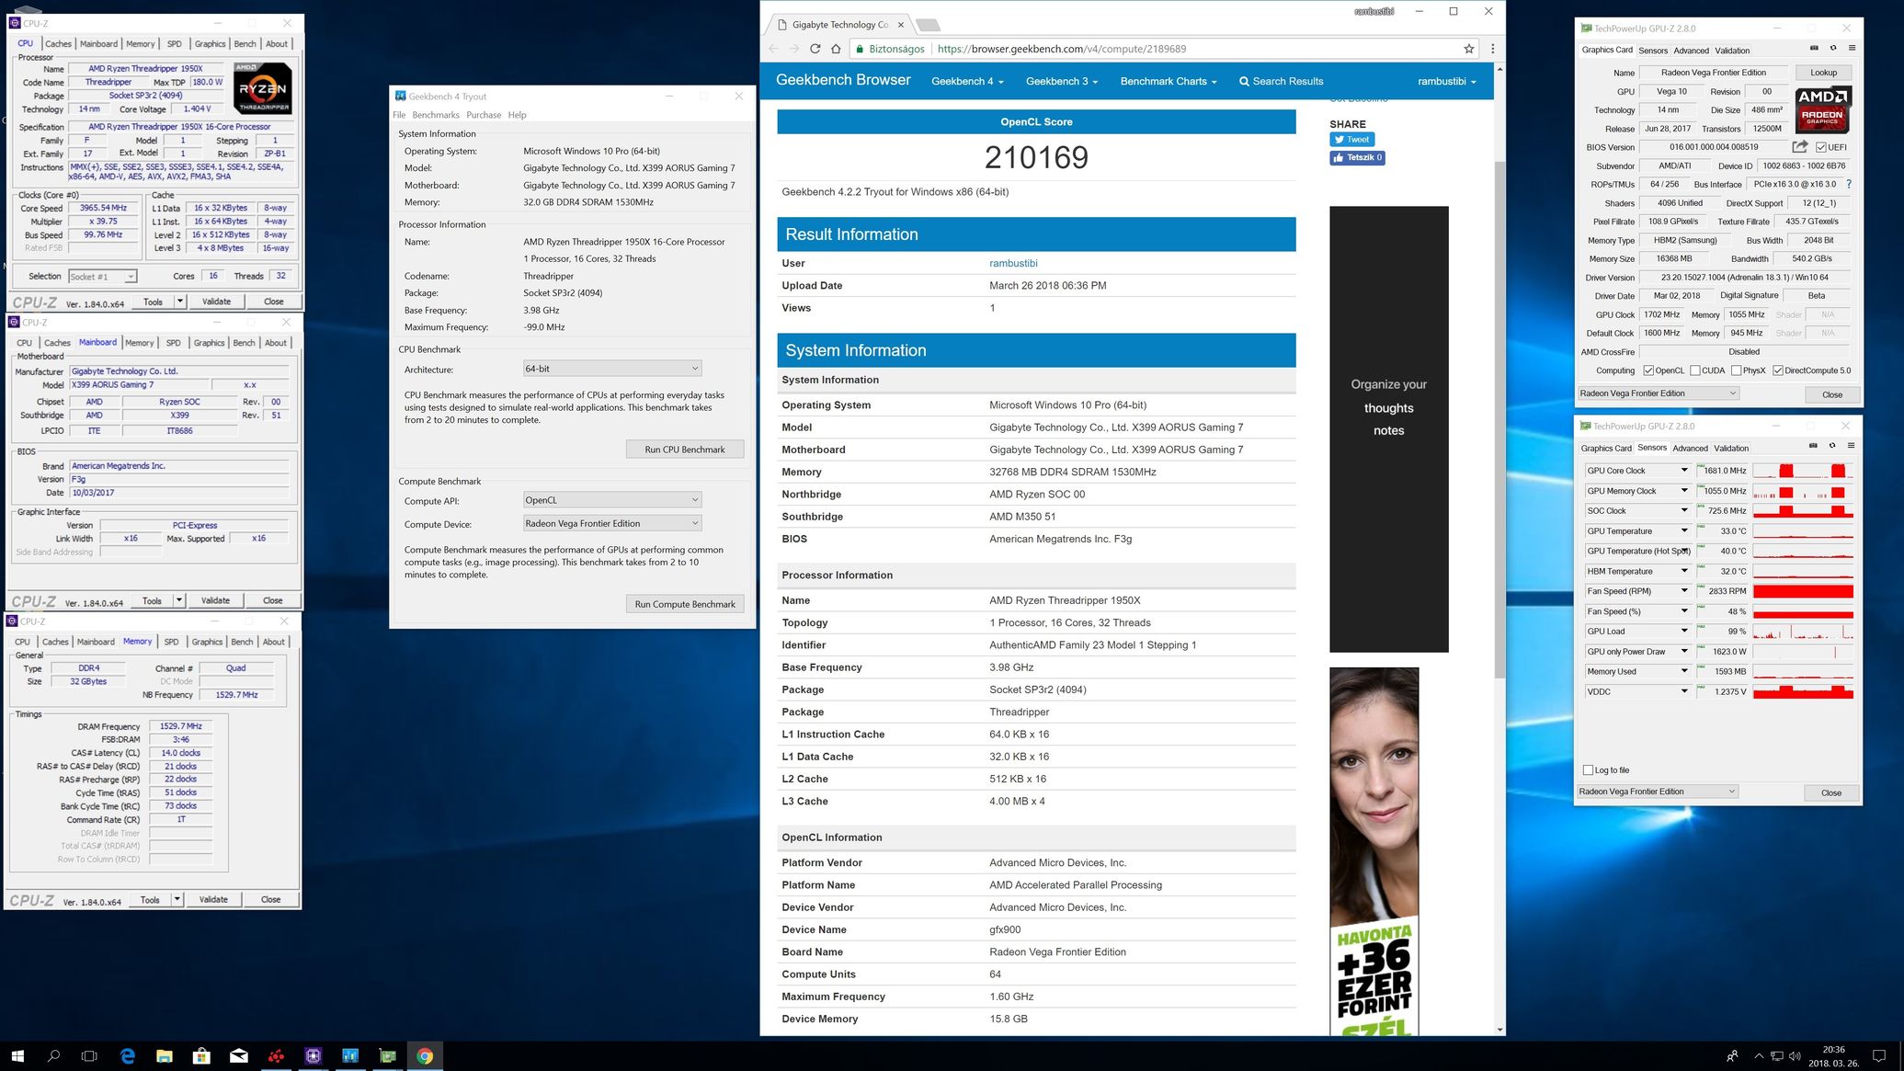
Task: Click the bookmark star icon in address bar
Action: click(x=1469, y=49)
